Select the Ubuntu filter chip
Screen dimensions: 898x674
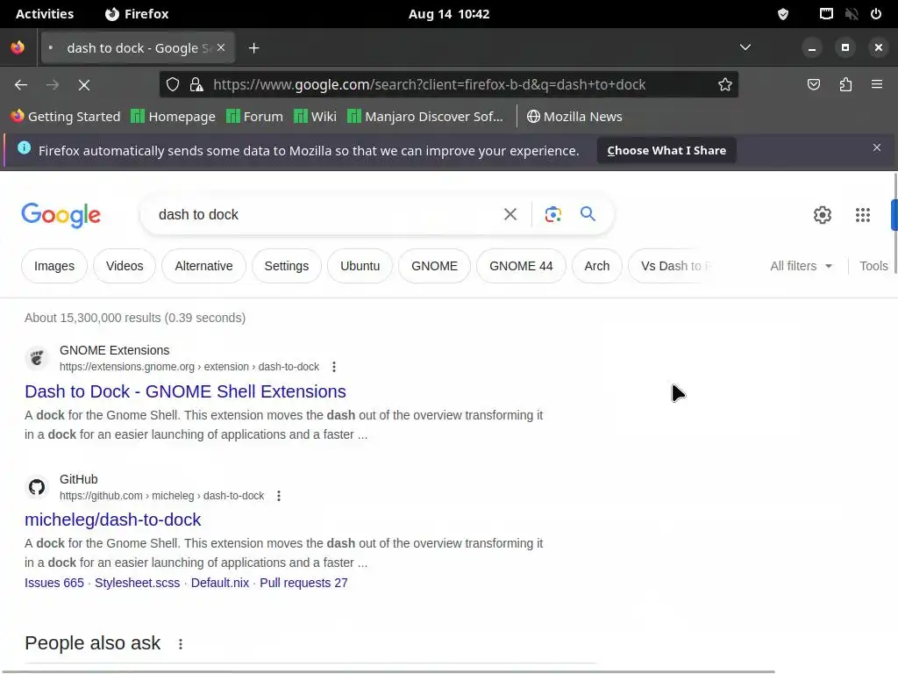tap(360, 266)
